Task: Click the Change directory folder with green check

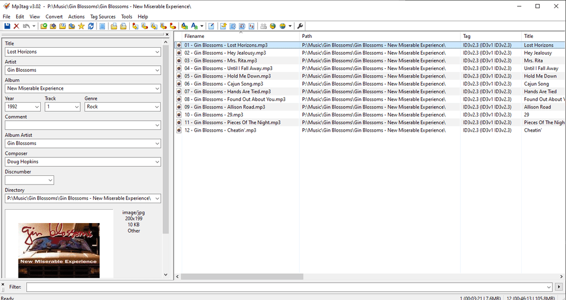Action: 44,26
